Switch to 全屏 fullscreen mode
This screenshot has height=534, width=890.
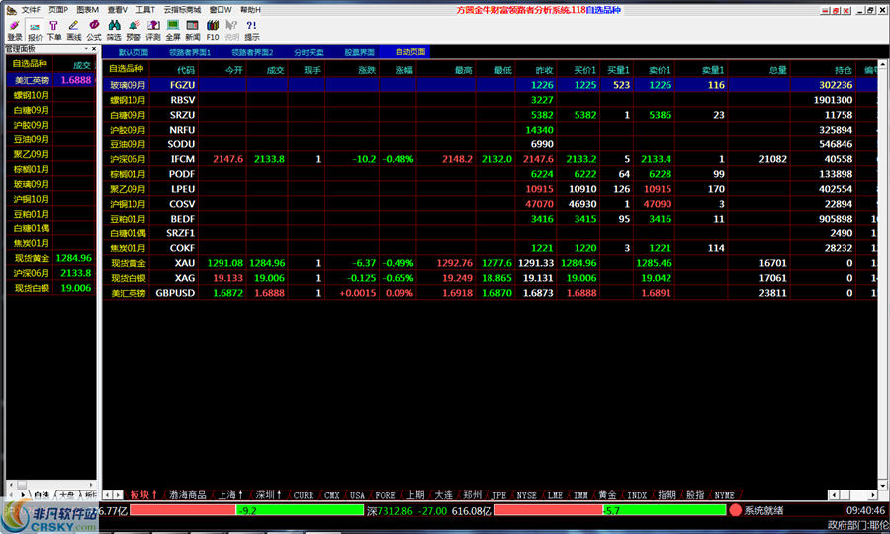point(173,29)
